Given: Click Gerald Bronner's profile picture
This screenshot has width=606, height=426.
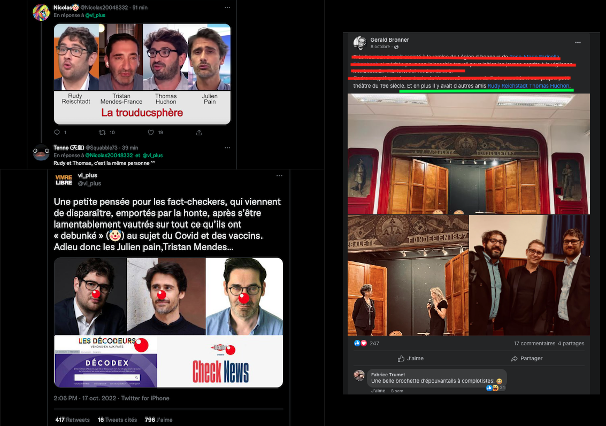Looking at the screenshot, I should click(360, 43).
